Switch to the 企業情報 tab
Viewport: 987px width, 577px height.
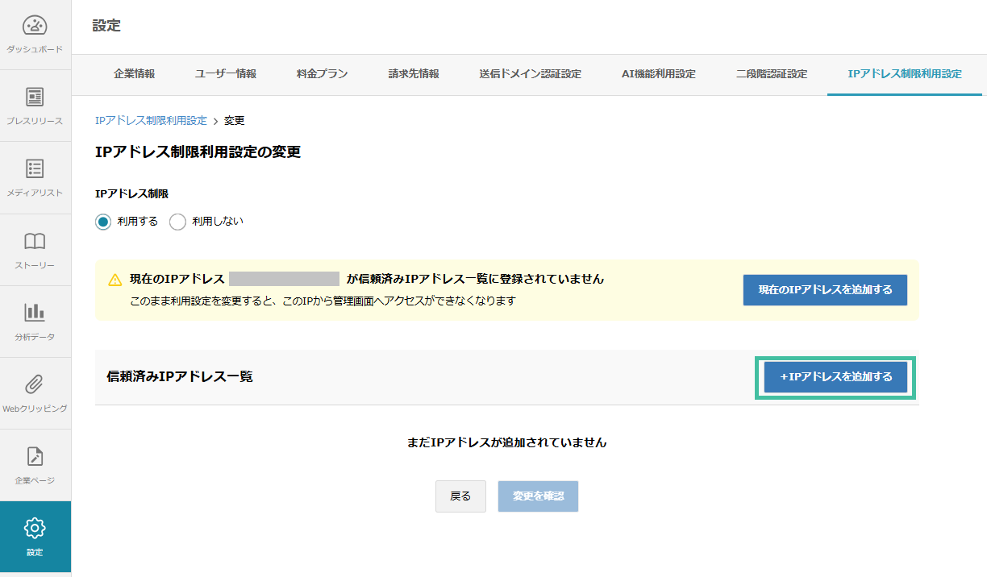134,73
